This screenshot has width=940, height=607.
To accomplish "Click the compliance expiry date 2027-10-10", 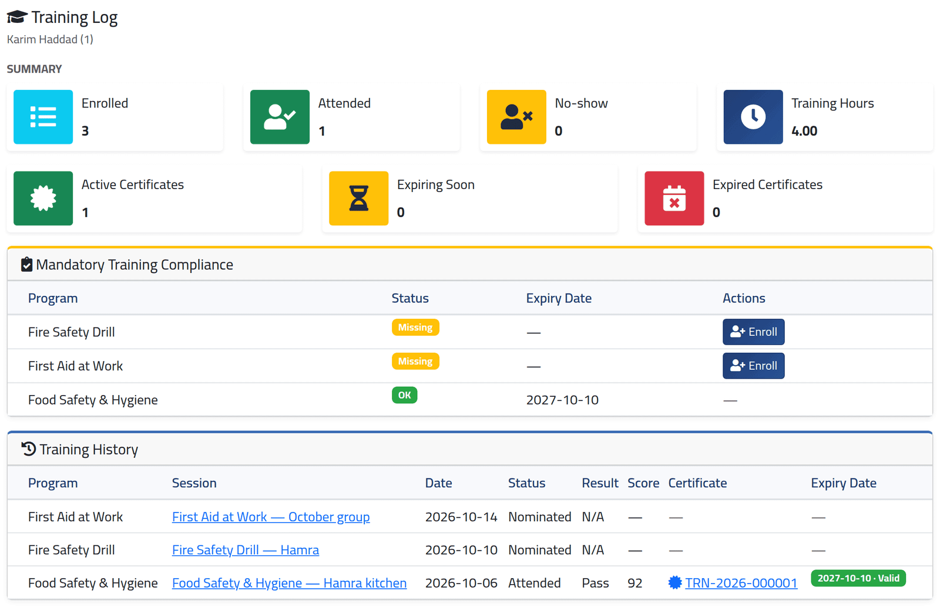I will 562,400.
